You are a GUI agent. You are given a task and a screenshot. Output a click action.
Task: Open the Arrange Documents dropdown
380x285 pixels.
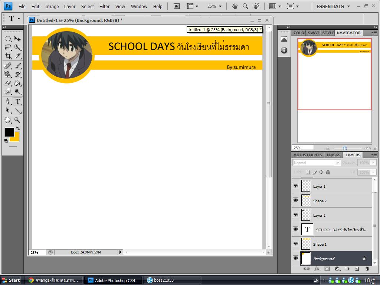coord(275,6)
